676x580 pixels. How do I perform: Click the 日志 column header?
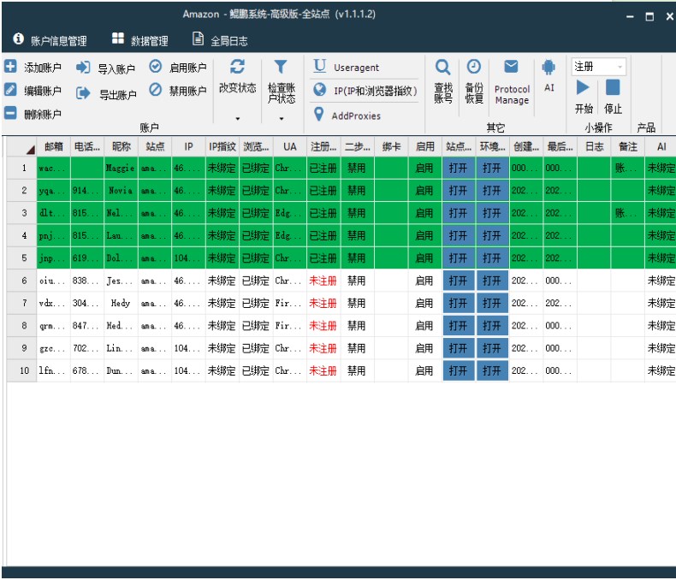pyautogui.click(x=594, y=146)
